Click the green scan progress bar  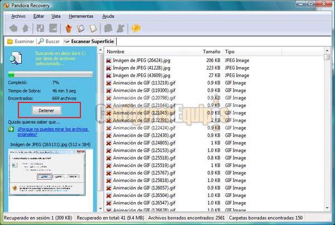tap(50, 74)
